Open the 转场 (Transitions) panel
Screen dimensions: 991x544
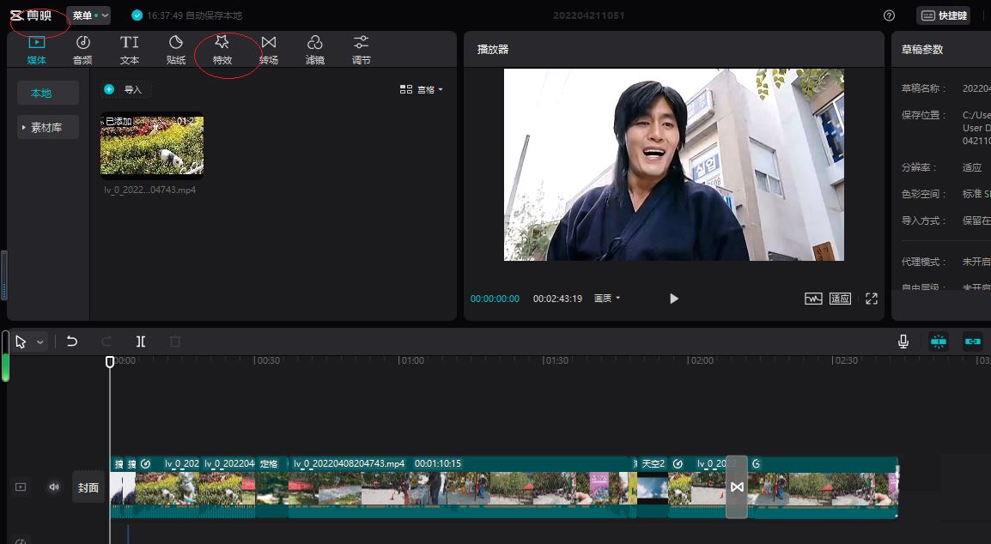tap(268, 47)
